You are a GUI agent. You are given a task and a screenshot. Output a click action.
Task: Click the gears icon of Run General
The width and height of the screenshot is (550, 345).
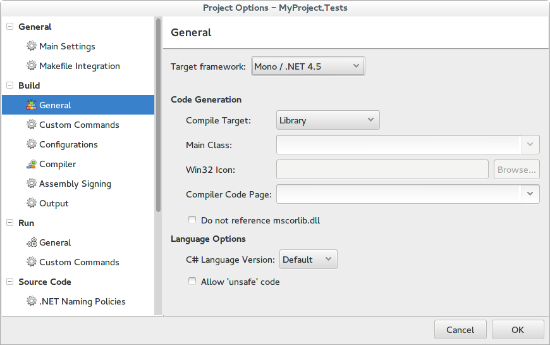point(32,242)
